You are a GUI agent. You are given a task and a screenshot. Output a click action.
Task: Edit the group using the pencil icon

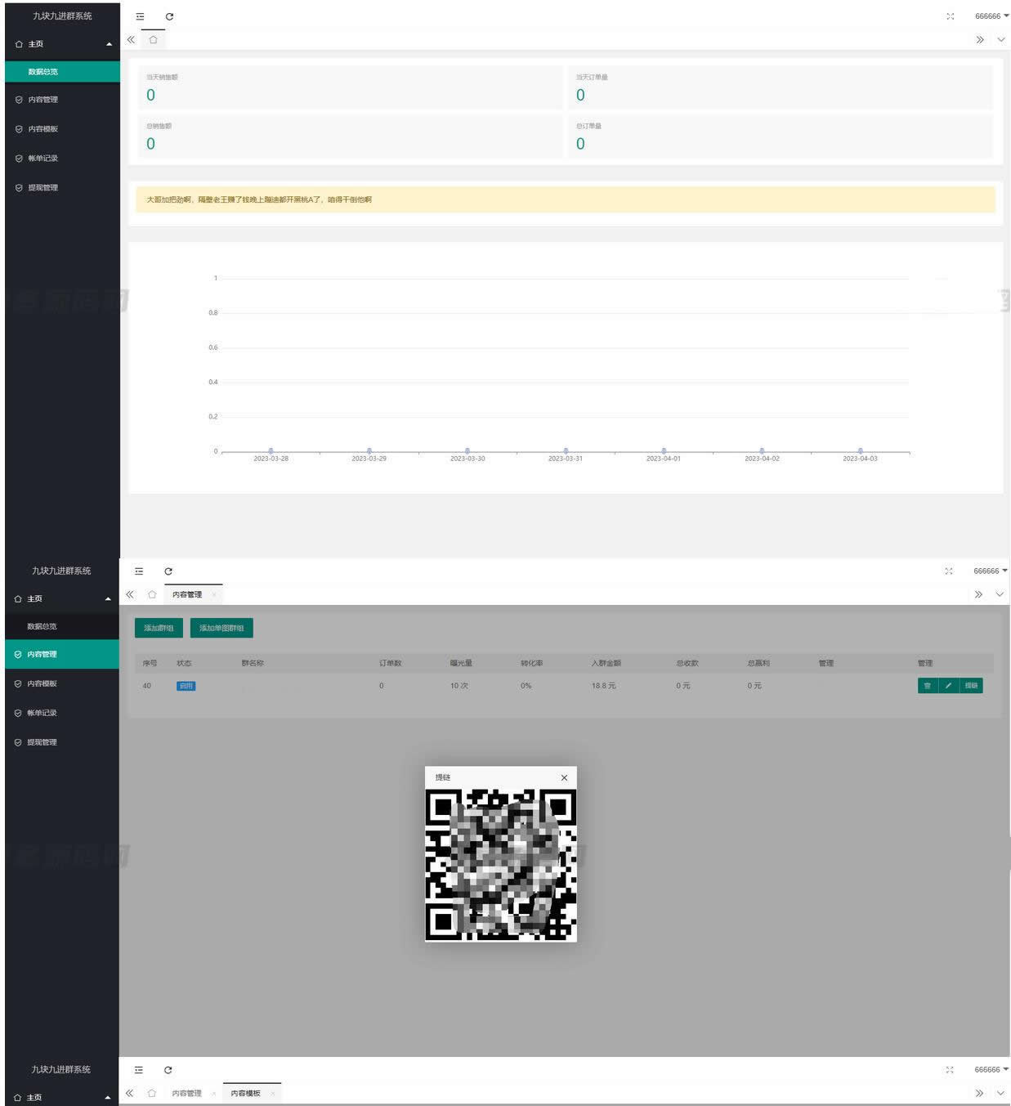pyautogui.click(x=948, y=686)
